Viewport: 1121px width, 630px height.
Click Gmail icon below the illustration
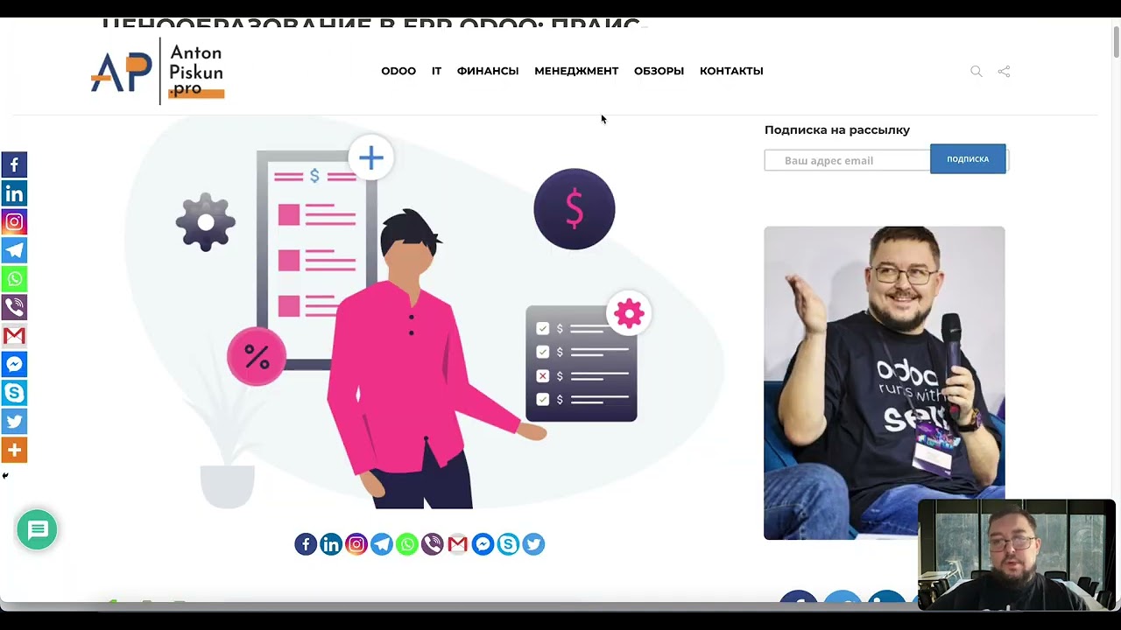click(x=458, y=544)
